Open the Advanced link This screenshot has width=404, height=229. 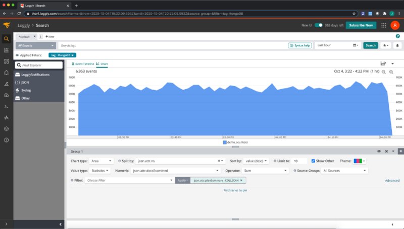[392, 180]
